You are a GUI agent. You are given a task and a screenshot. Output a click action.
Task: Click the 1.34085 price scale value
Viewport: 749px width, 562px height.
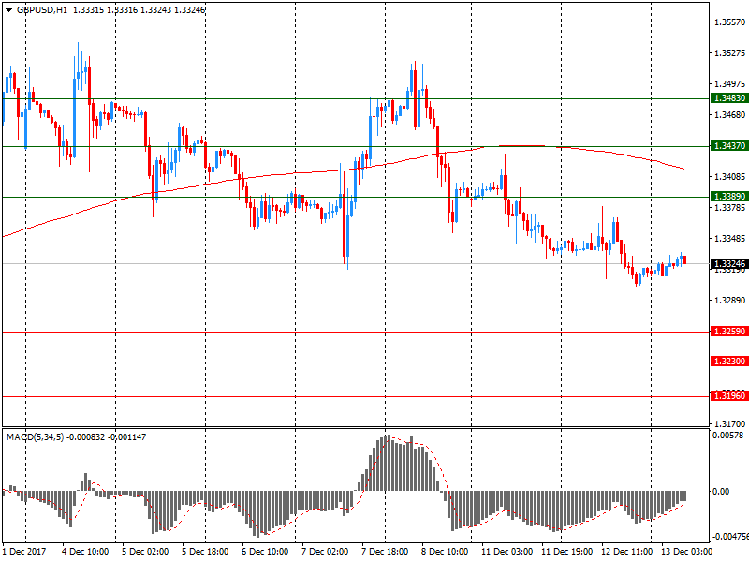coord(729,177)
